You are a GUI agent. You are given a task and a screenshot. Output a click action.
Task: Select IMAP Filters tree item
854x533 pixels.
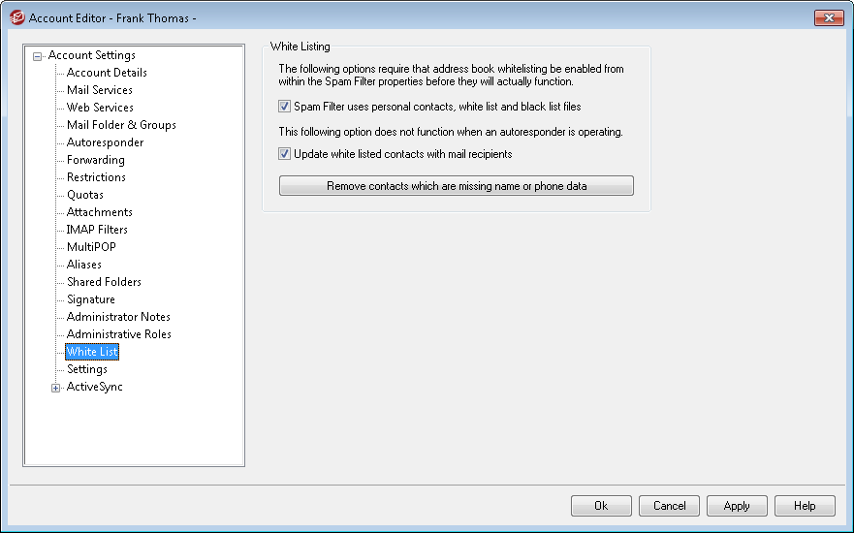(x=97, y=230)
